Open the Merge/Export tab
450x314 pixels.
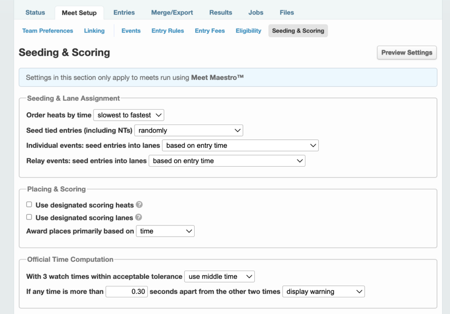(x=172, y=13)
